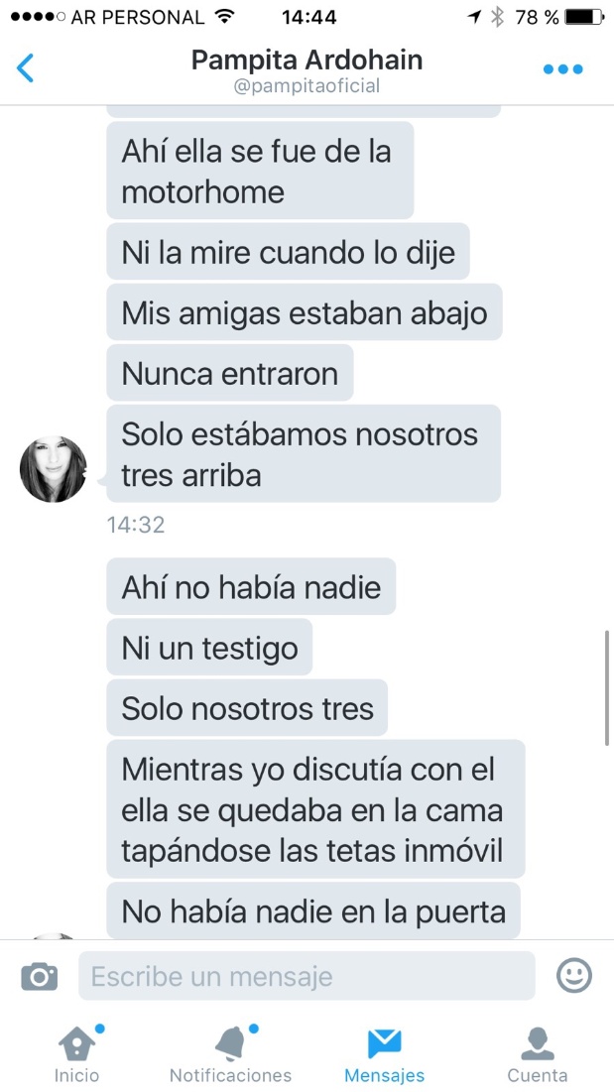Screen dimensions: 614x1092
Task: Tap the Bluetooth status bar icon
Action: point(496,17)
